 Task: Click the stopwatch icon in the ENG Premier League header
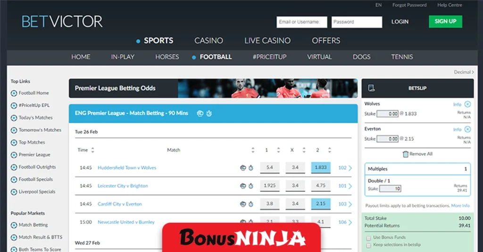(x=209, y=114)
